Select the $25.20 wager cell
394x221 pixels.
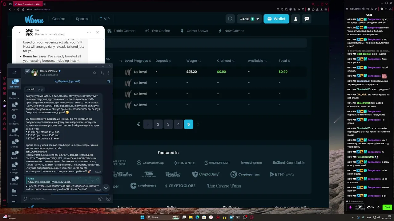[x=191, y=72]
